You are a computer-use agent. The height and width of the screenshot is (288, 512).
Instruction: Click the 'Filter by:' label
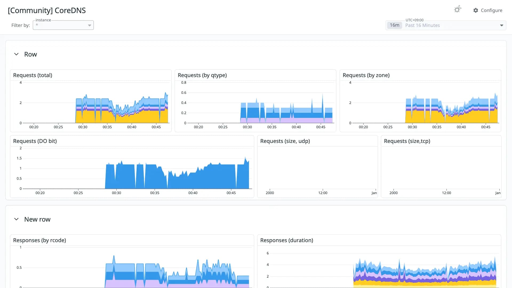click(21, 25)
